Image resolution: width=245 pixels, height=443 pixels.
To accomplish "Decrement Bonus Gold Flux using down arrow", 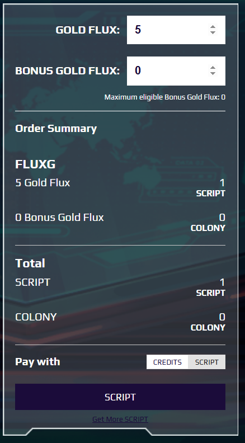I will (213, 73).
